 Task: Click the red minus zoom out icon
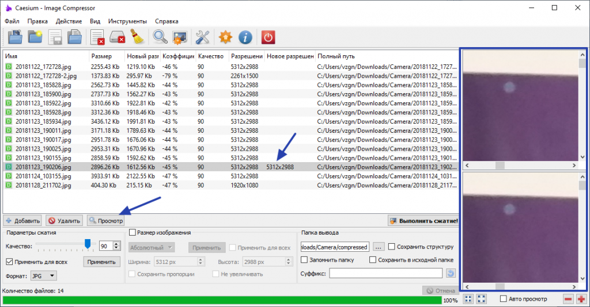pyautogui.click(x=568, y=299)
